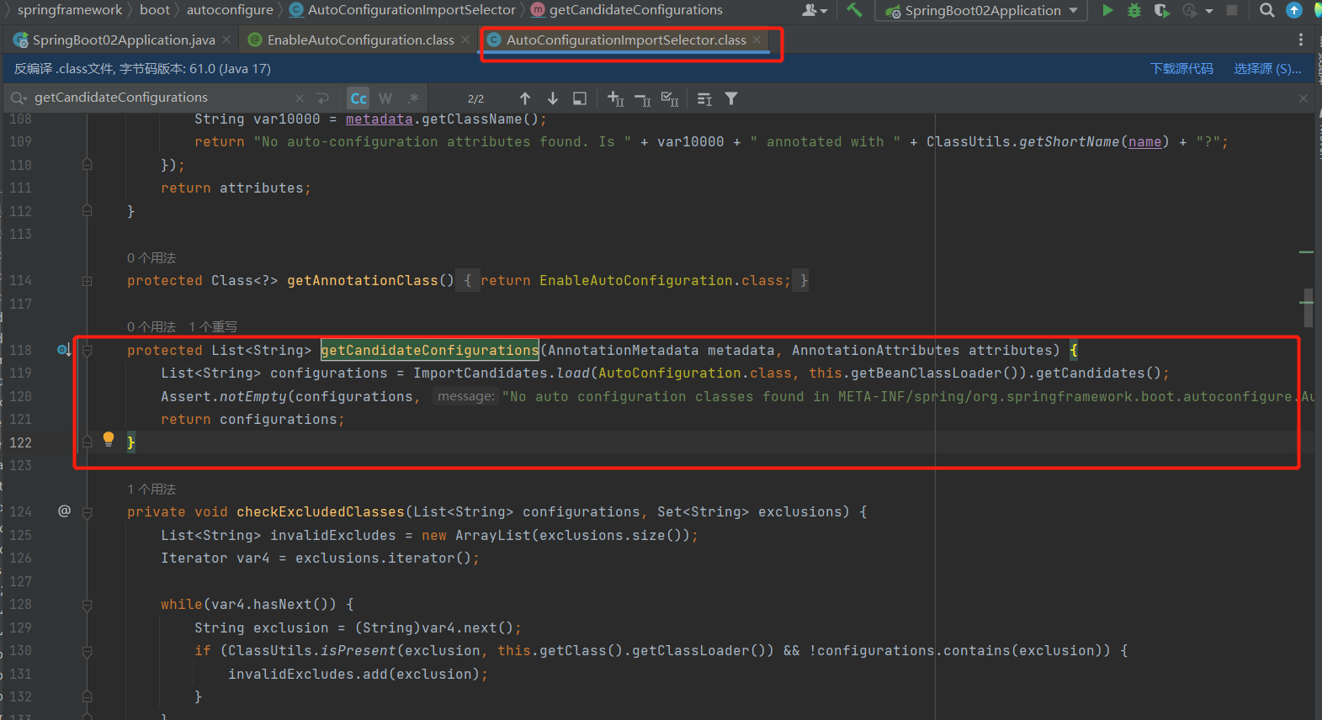Run the SpringBoot02Application configuration
Screen dimensions: 1322x720
point(1107,10)
